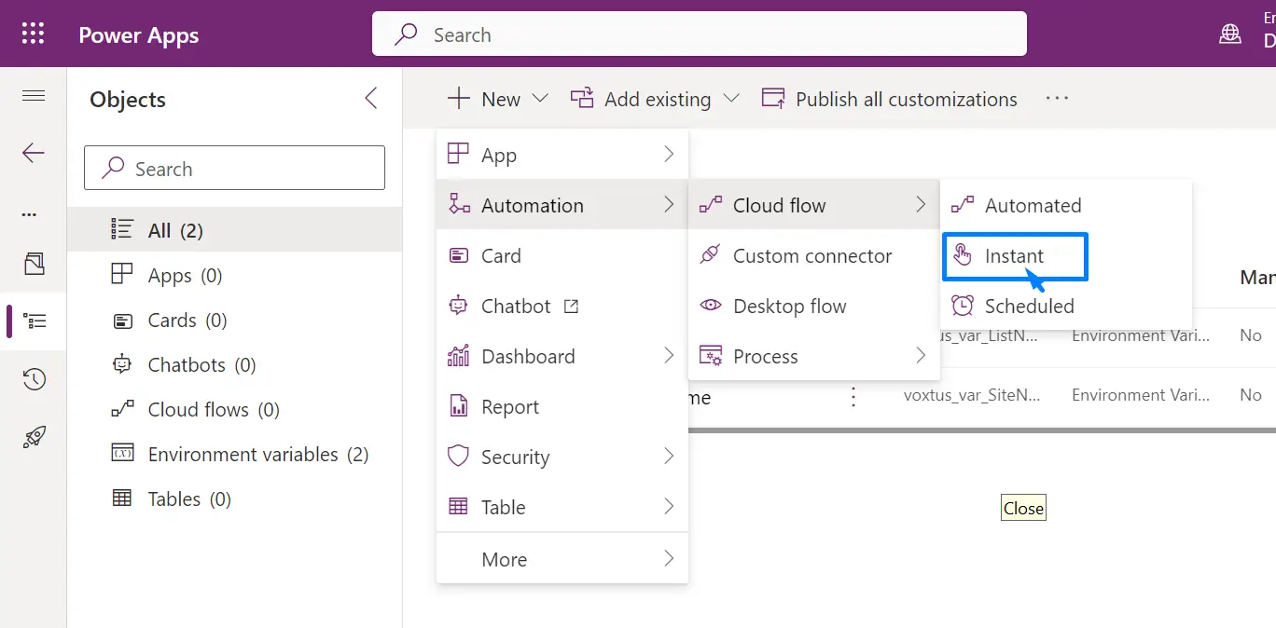This screenshot has width=1276, height=628.
Task: Choose Automated cloud flow
Action: 1066,205
